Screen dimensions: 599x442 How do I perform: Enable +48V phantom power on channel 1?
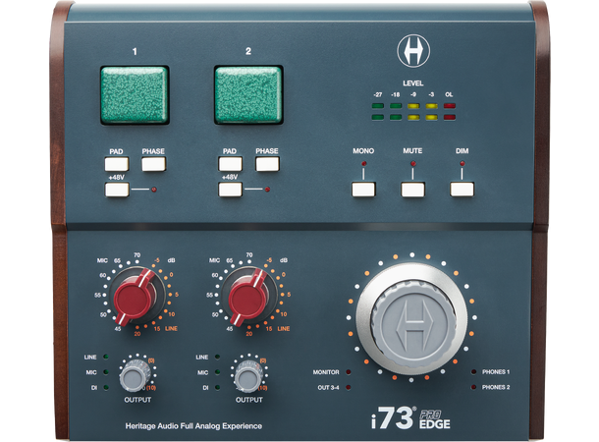117,190
